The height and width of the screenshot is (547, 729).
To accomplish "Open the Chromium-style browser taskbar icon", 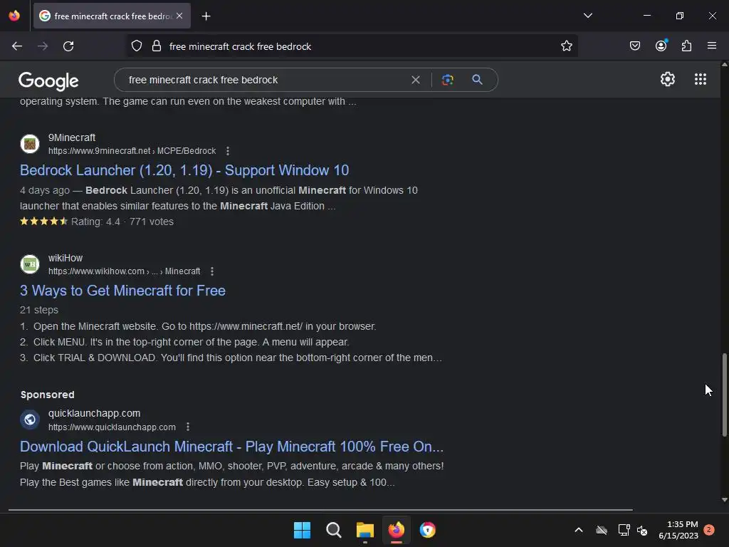I will point(427,530).
